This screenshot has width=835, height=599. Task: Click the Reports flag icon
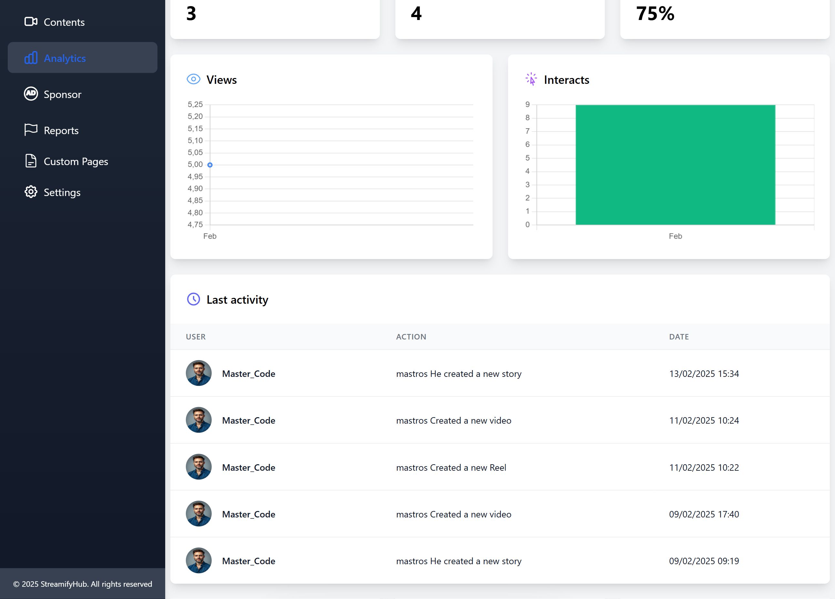tap(31, 130)
